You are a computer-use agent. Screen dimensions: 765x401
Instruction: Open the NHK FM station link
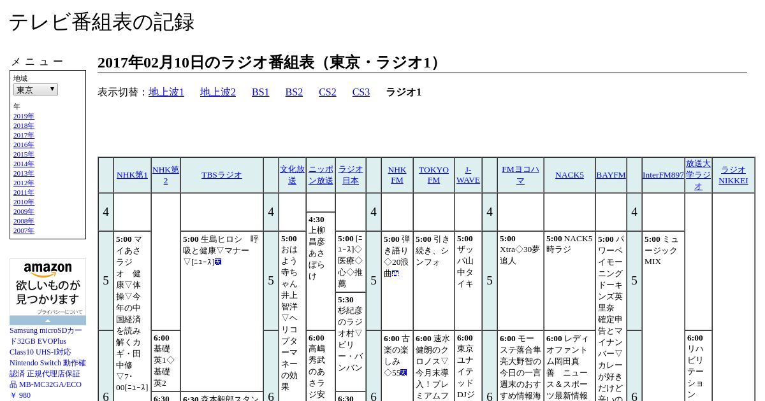397,175
